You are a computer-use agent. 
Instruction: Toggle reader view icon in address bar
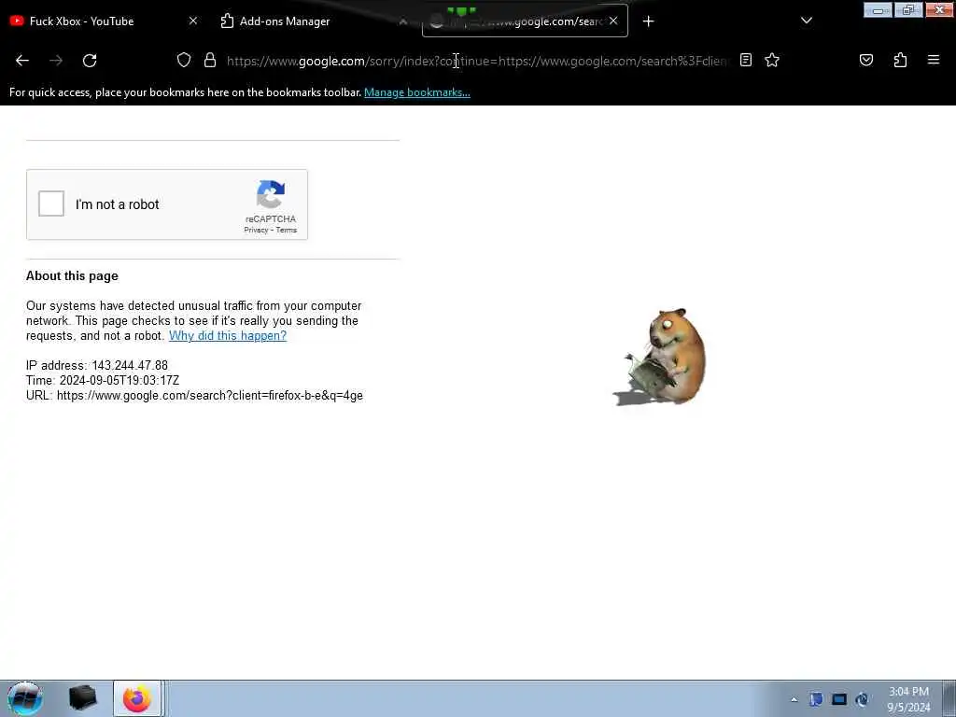746,60
